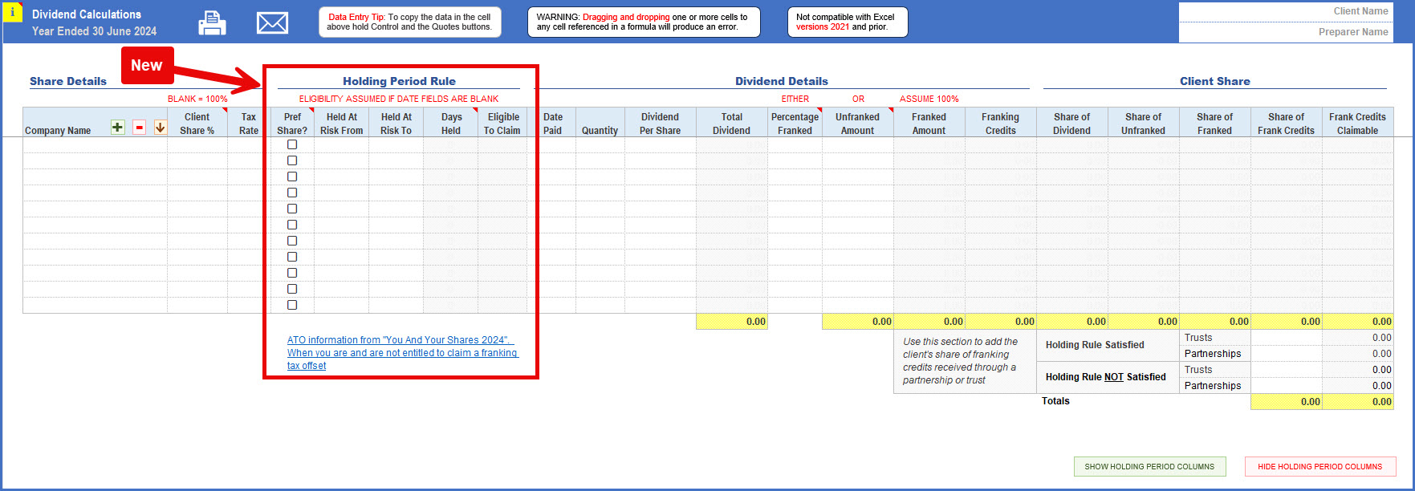Click the red "New" callout label

[x=147, y=66]
